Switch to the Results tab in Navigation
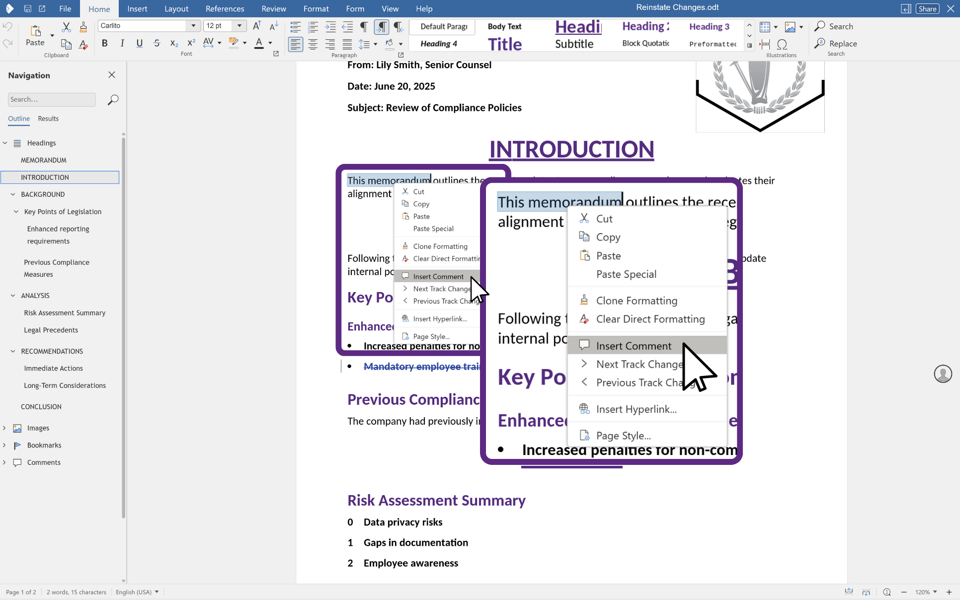 (48, 119)
